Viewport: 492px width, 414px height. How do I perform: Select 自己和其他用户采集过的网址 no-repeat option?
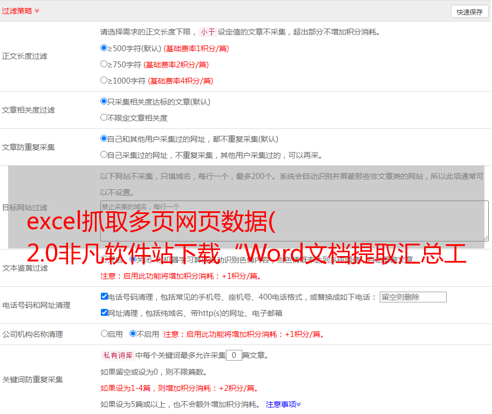(104, 139)
